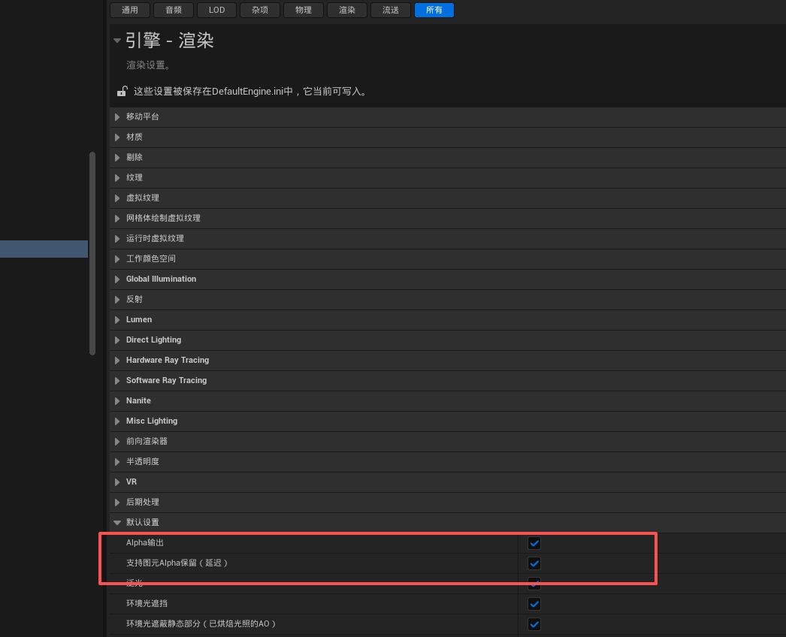Collapse the 引擎 - 渲染 section header arrow

click(116, 40)
